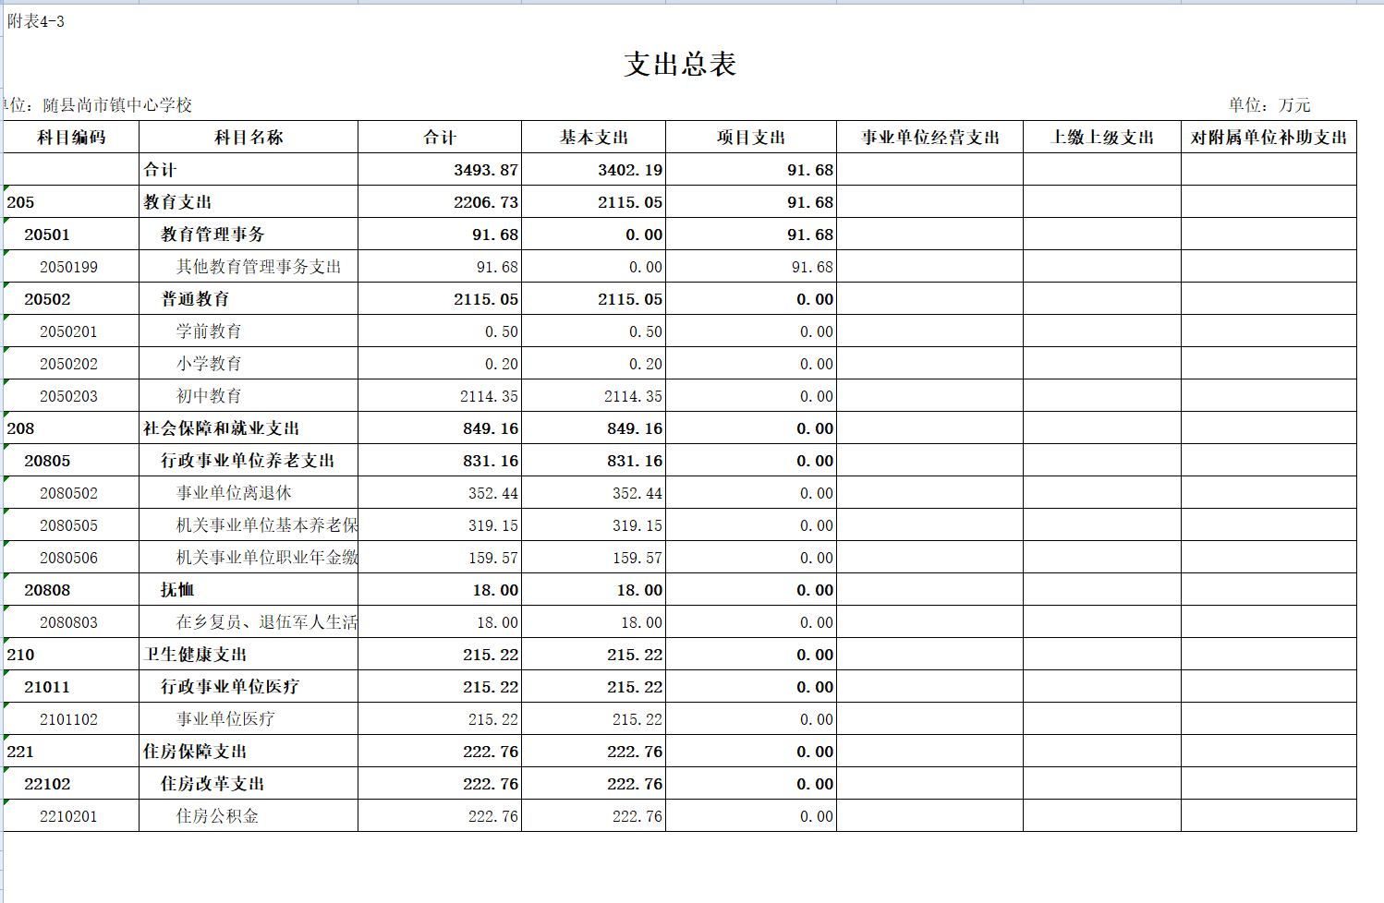Select the 上缴上级支出 header cell
Image resolution: width=1384 pixels, height=903 pixels.
(x=1102, y=138)
